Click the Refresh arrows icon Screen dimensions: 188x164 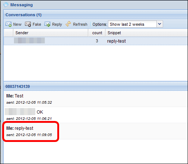coord(68,24)
